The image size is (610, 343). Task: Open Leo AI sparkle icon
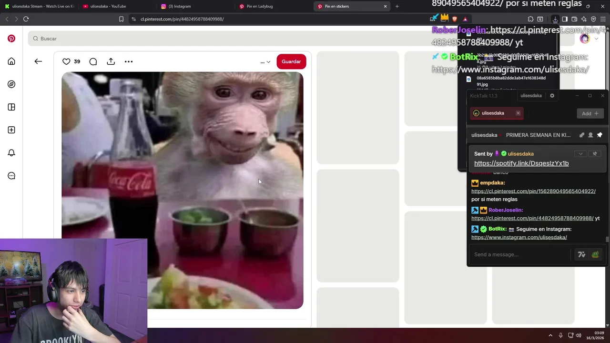click(584, 19)
